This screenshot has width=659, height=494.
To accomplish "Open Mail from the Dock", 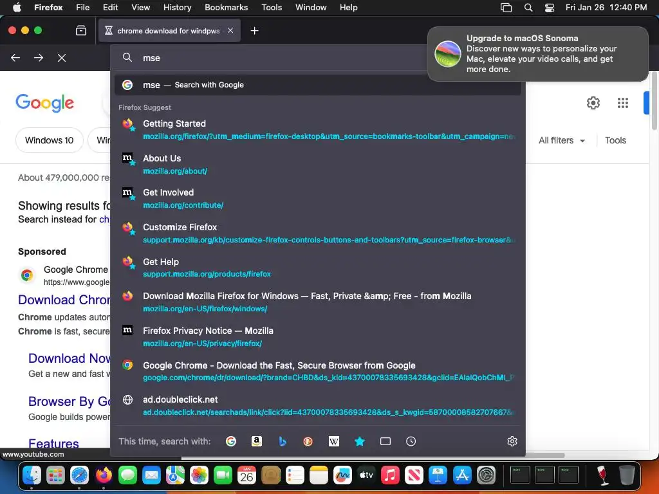I will [x=151, y=475].
